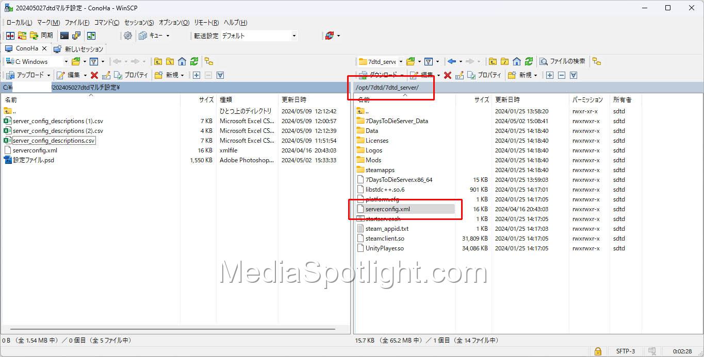Click the select files plus icon in local toolbar
The width and height of the screenshot is (704, 357).
pos(196,75)
